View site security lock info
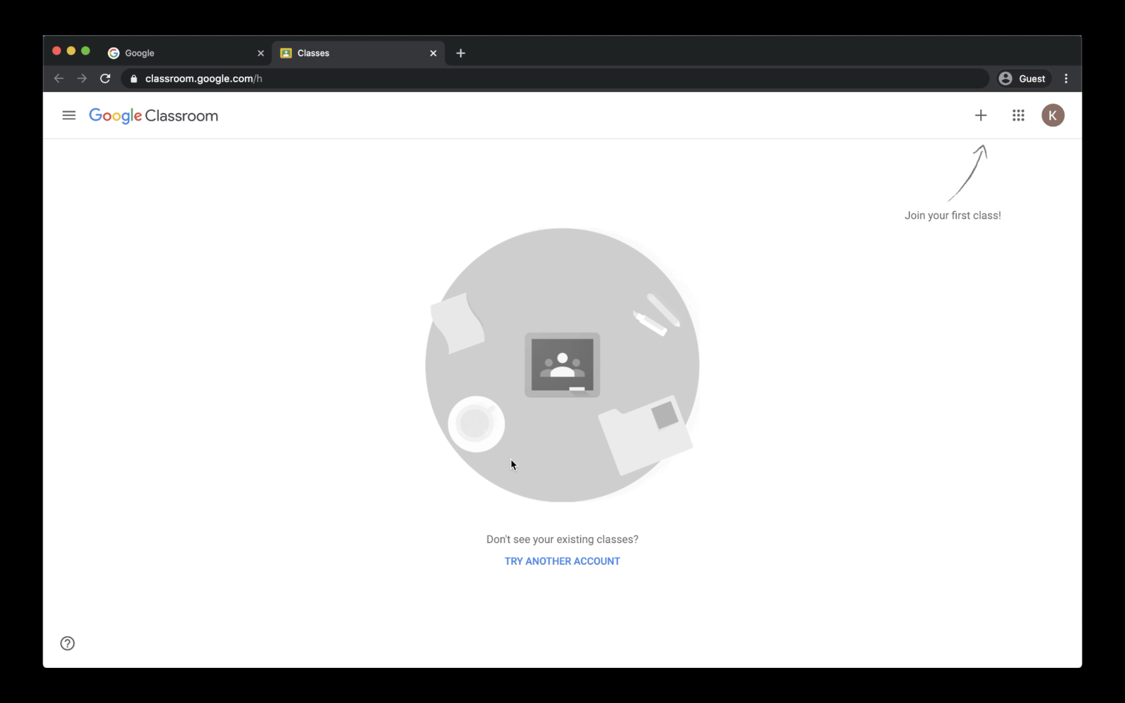The height and width of the screenshot is (703, 1125). coord(134,79)
